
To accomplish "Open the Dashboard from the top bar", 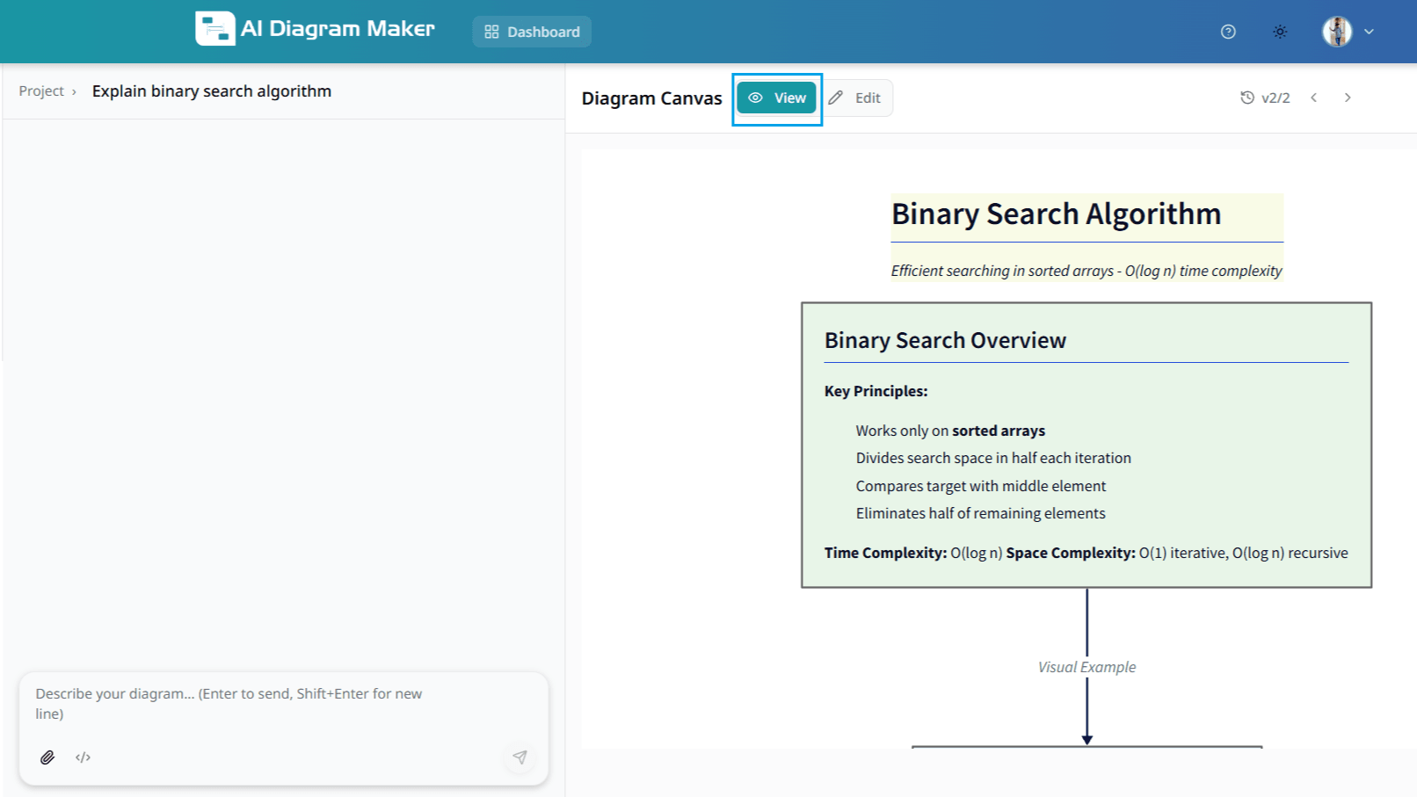I will [x=532, y=32].
